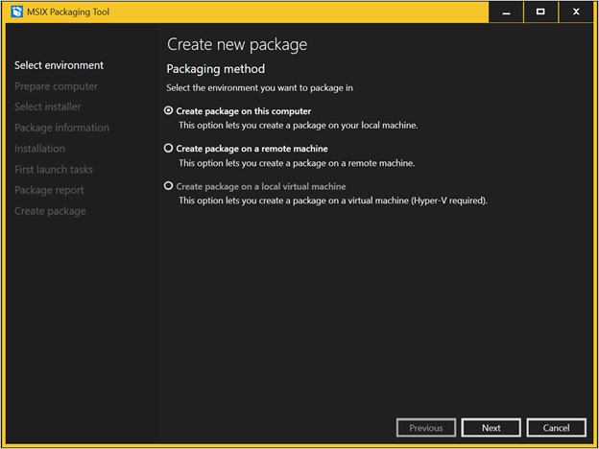Click the Cancel button
This screenshot has width=599, height=449.
click(556, 428)
